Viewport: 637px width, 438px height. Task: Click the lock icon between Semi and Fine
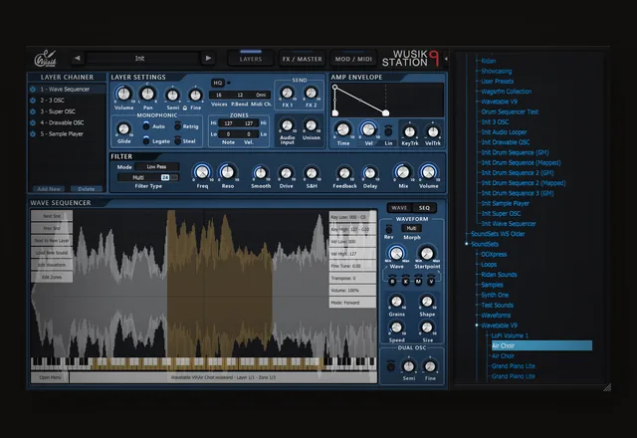(185, 108)
